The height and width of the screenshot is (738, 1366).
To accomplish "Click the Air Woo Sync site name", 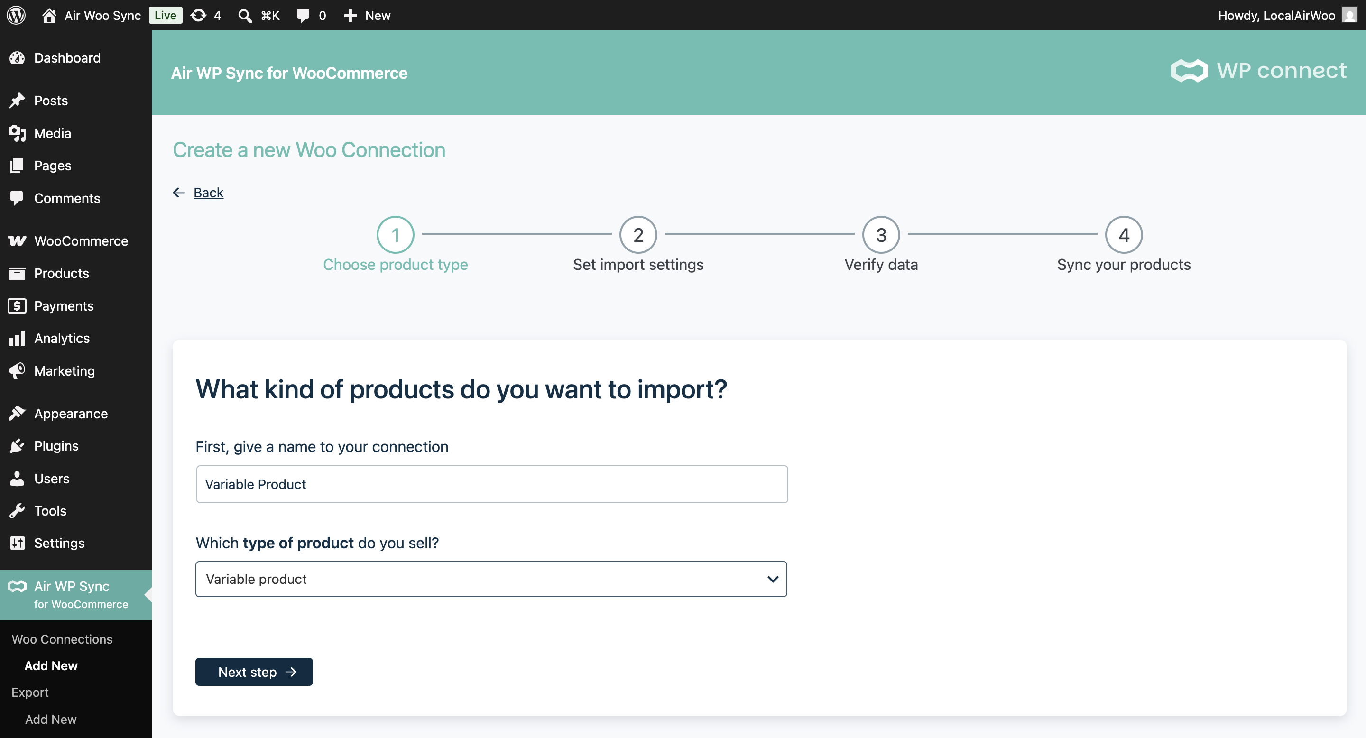I will pyautogui.click(x=103, y=15).
